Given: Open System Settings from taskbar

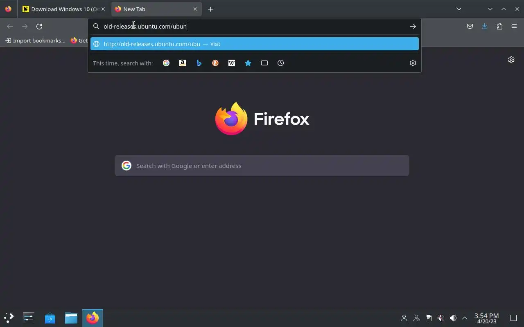Looking at the screenshot, I should pos(29,318).
